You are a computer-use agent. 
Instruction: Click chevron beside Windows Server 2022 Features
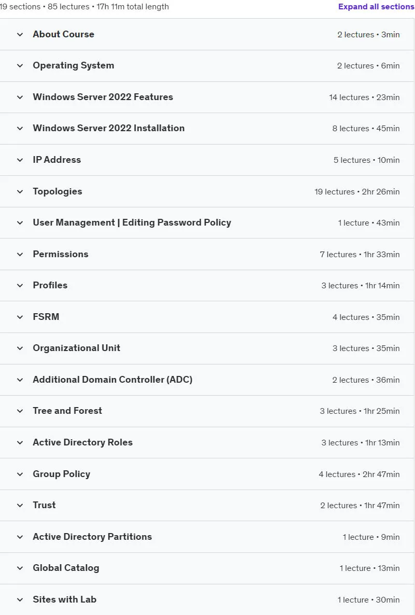pyautogui.click(x=20, y=97)
